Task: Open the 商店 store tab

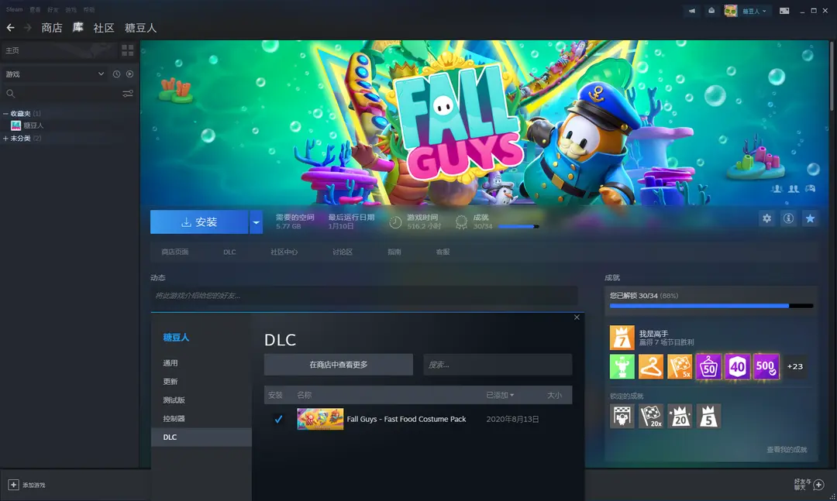Action: click(x=52, y=28)
